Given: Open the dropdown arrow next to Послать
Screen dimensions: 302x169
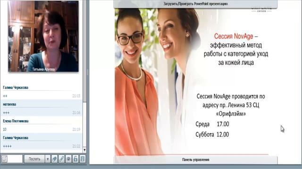Looking at the screenshot, I should tap(48, 159).
